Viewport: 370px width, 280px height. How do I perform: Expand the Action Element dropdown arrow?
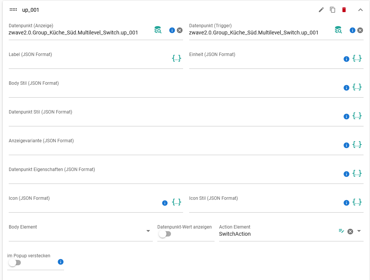tap(359, 231)
